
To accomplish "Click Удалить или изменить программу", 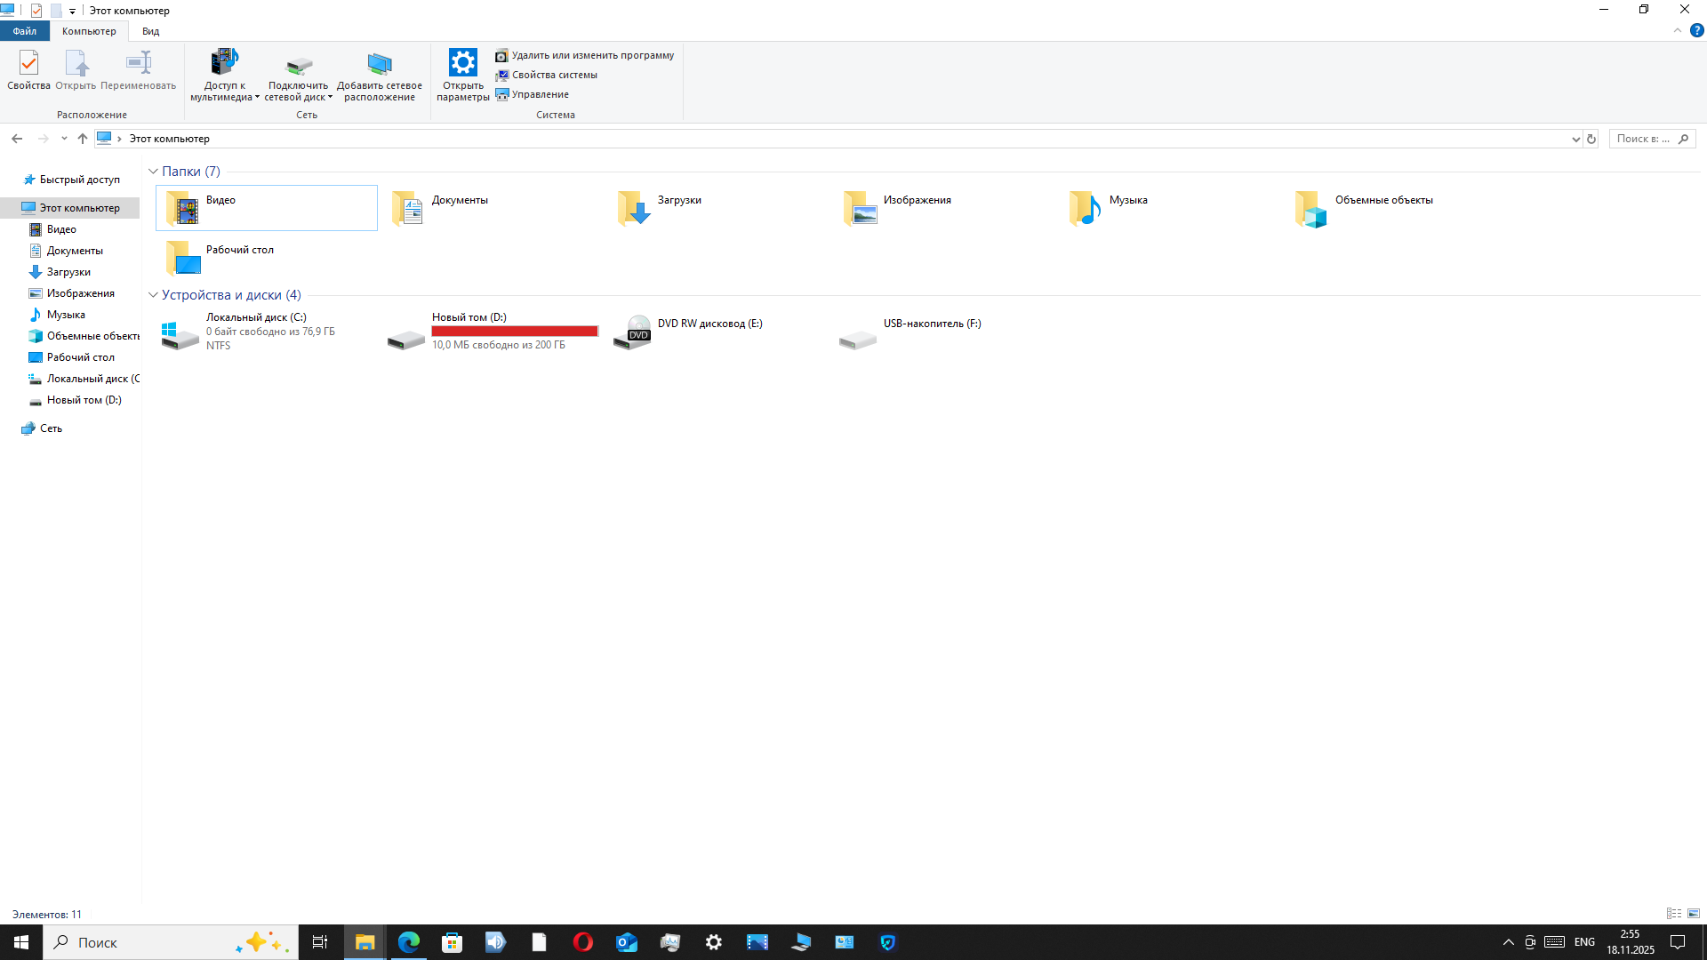I will point(592,55).
